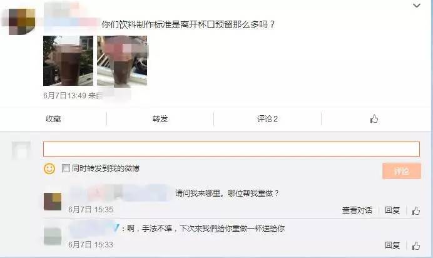The width and height of the screenshot is (433, 258).
Task: Reply to the 15:35 comment via 回复
Action: point(392,210)
